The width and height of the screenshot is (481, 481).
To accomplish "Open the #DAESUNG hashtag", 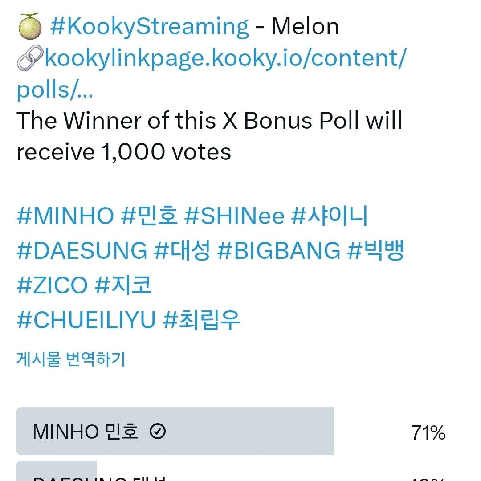I will (x=82, y=251).
